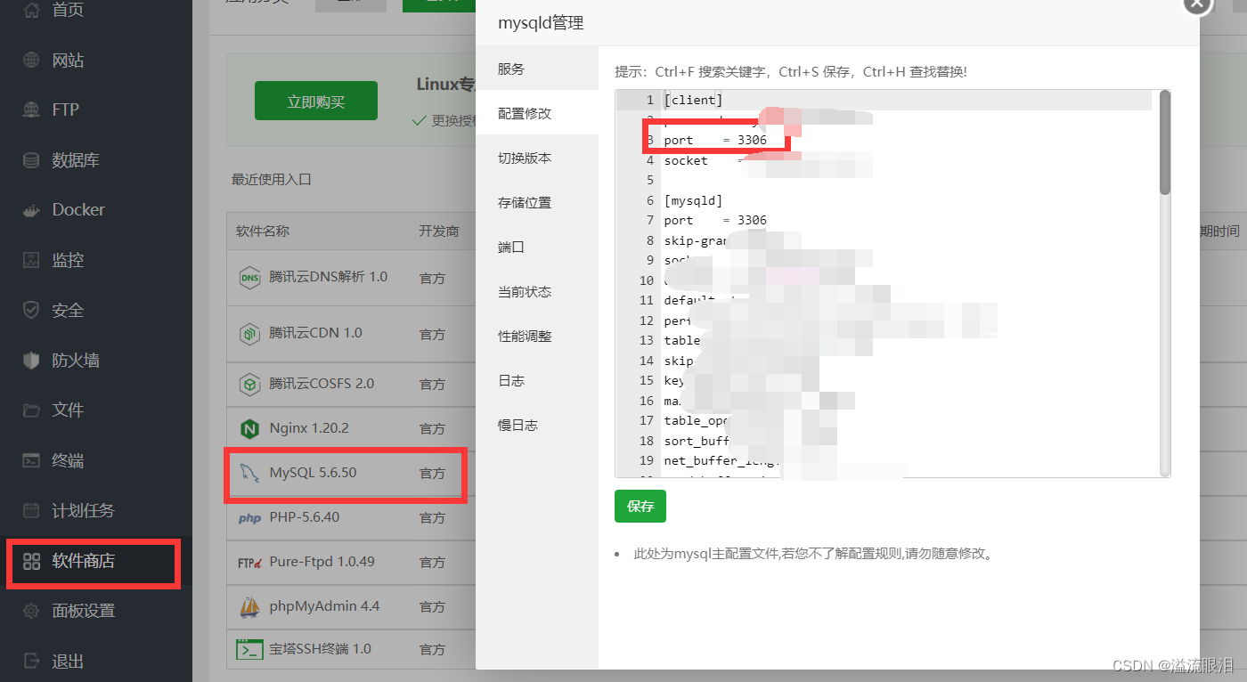Click the 开发商 column header
This screenshot has height=682, width=1247.
[x=439, y=231]
